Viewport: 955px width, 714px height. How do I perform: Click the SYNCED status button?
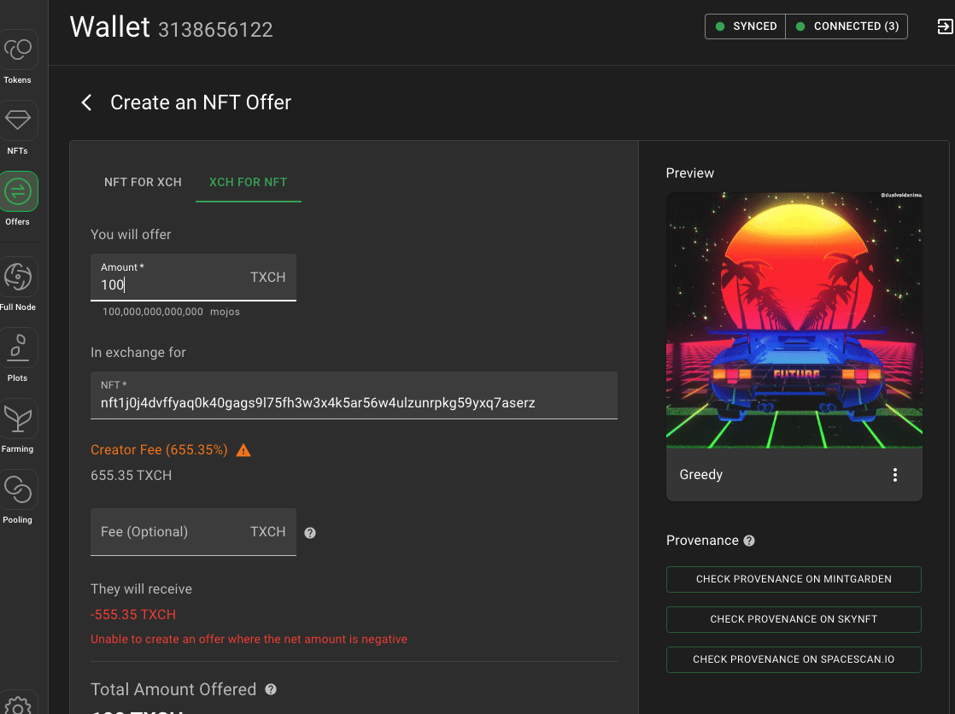[746, 26]
